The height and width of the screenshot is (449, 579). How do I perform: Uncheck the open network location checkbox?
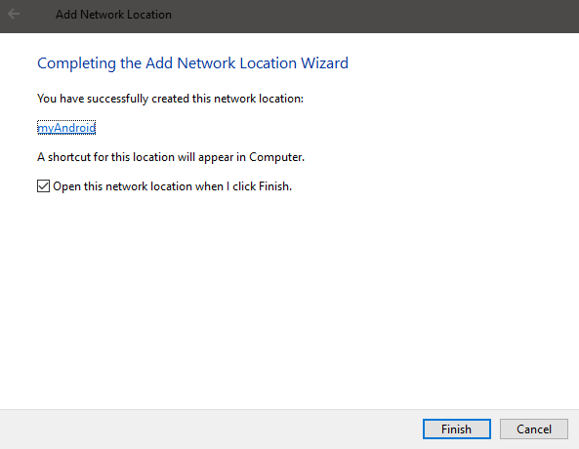pos(43,186)
